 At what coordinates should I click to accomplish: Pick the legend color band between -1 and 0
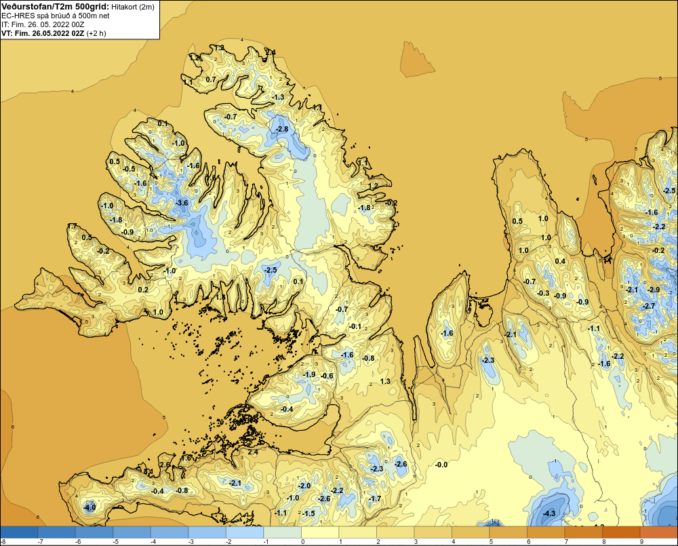282,532
